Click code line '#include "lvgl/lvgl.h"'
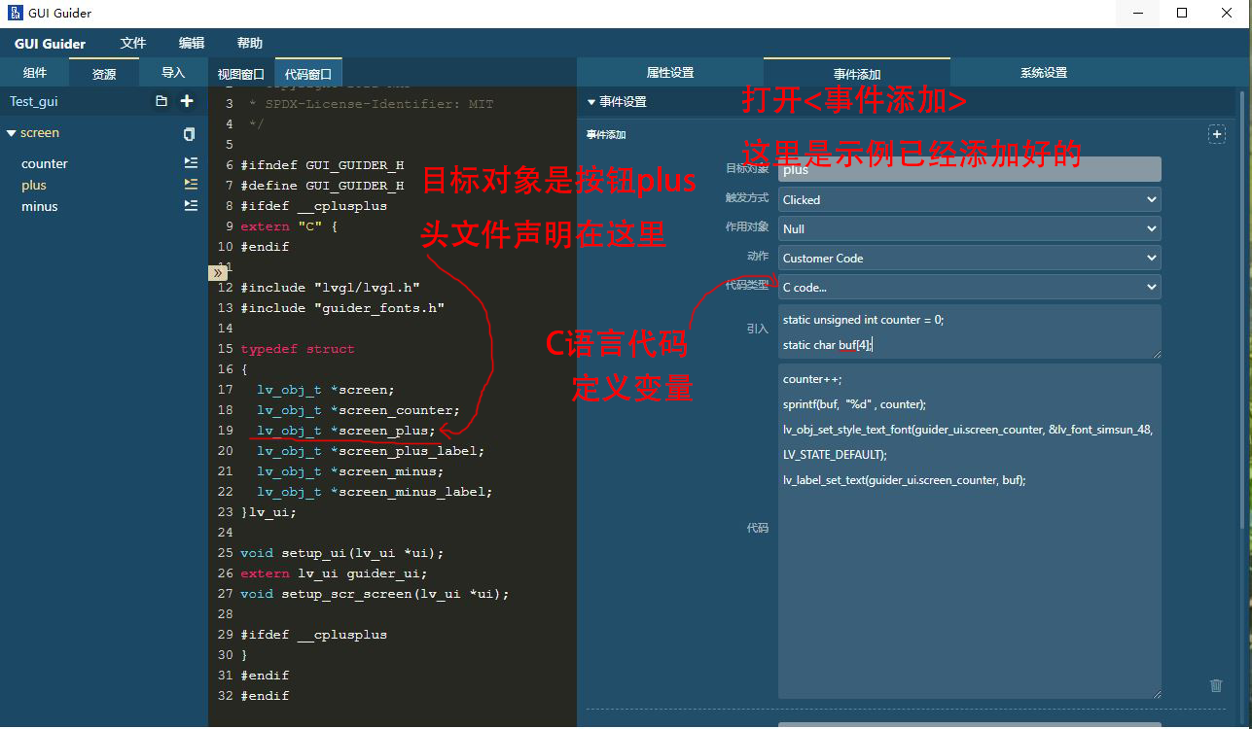Image resolution: width=1252 pixels, height=729 pixels. pos(331,288)
